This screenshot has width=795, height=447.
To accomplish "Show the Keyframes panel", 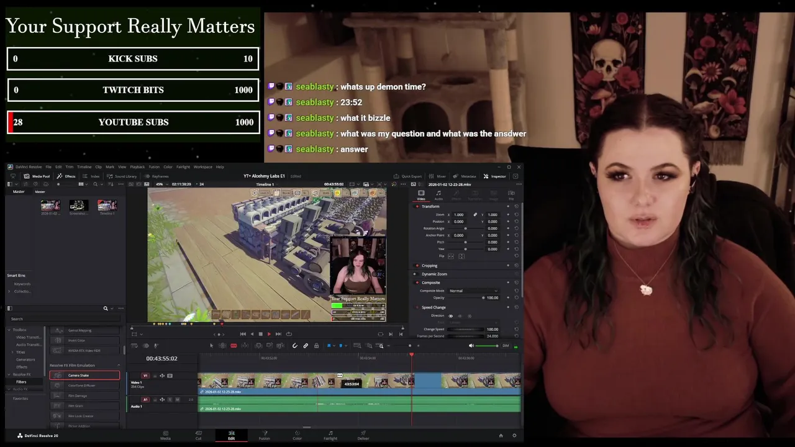I will coord(157,176).
